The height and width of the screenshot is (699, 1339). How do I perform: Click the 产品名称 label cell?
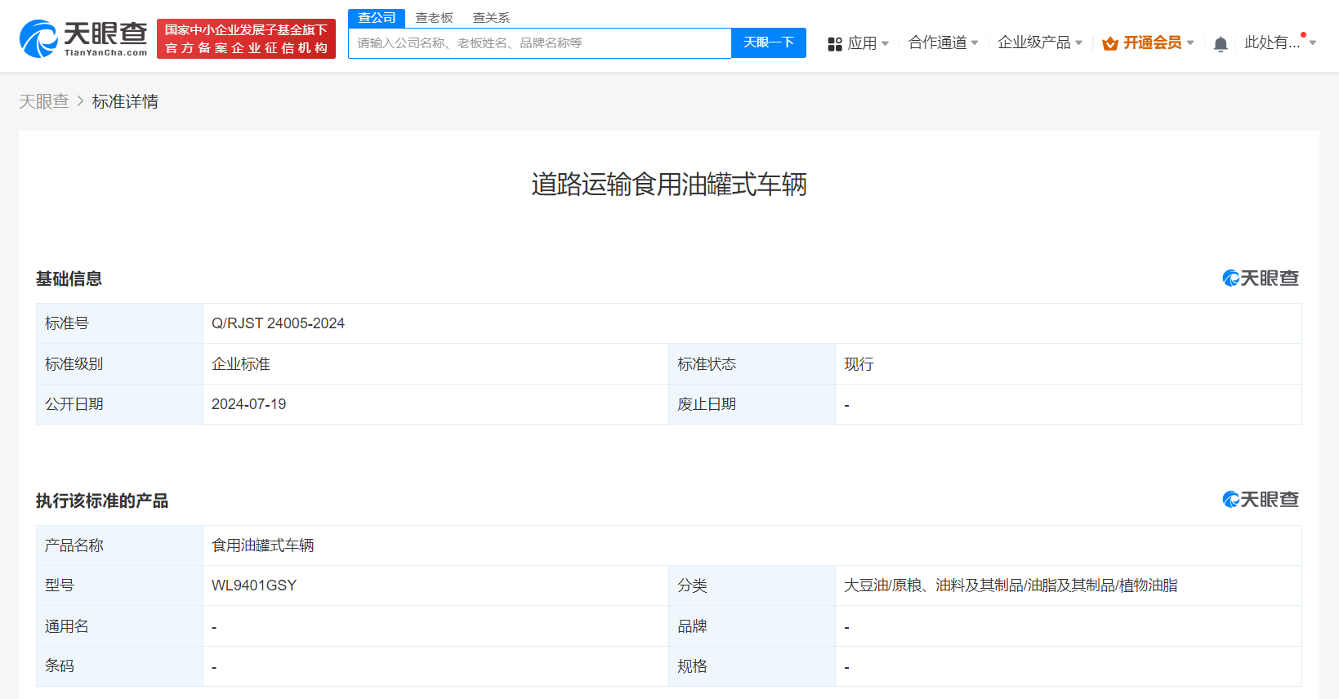pyautogui.click(x=119, y=545)
